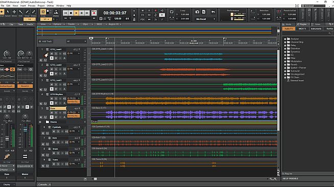Expand the Delay plugin folder
334x187 pixels.
click(285, 45)
